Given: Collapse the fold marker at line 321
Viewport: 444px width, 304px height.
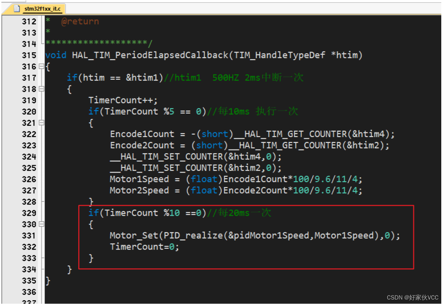Looking at the screenshot, I should (x=42, y=123).
